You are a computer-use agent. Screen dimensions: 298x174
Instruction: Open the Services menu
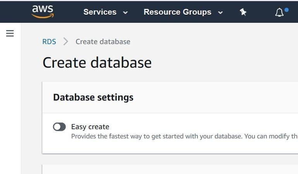pos(100,12)
